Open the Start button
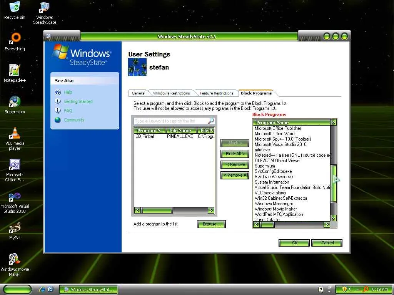 [18, 290]
